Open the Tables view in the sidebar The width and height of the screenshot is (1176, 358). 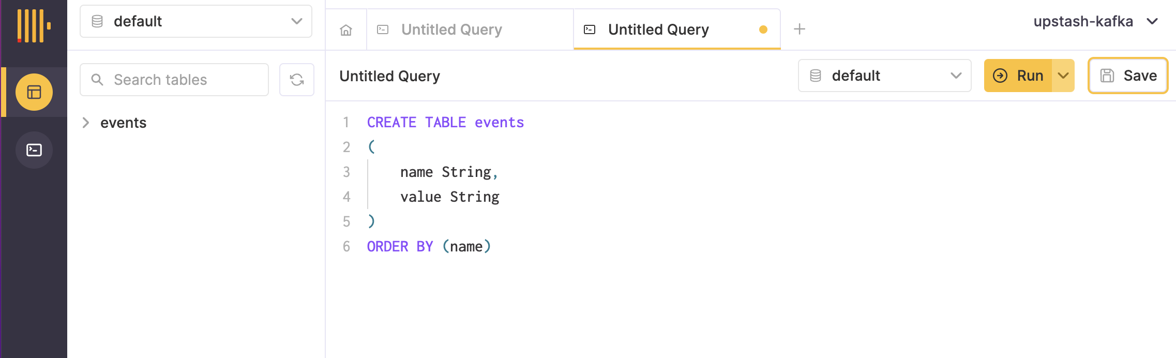[x=34, y=92]
